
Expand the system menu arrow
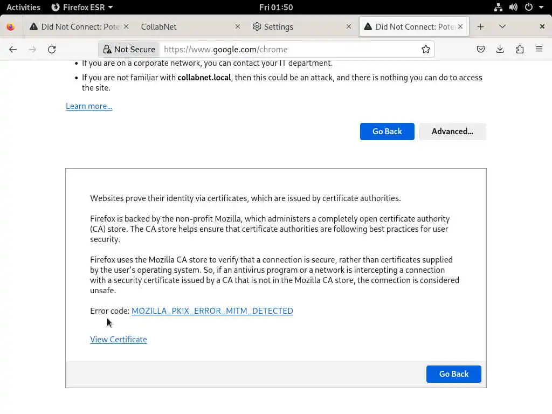tap(541, 7)
